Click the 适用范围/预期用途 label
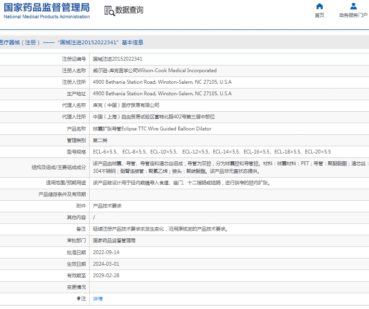369x309 pixels. [66, 183]
